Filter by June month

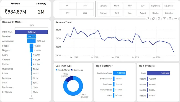[x=130, y=13]
